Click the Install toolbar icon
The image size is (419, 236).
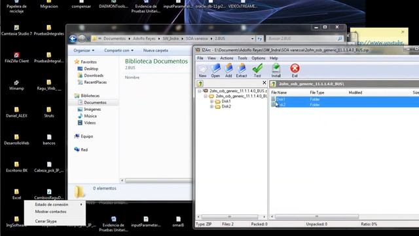[276, 71]
